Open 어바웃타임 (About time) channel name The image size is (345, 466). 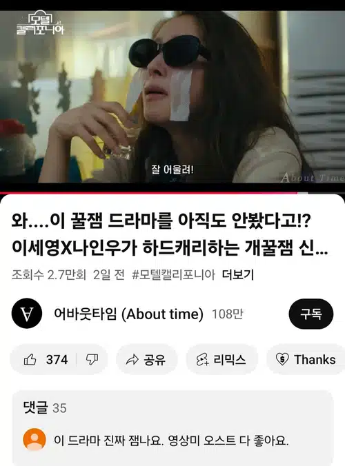click(x=129, y=314)
